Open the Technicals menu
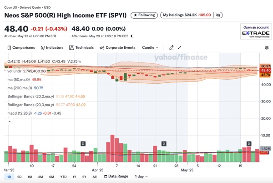The image size is (273, 183). tap(81, 47)
